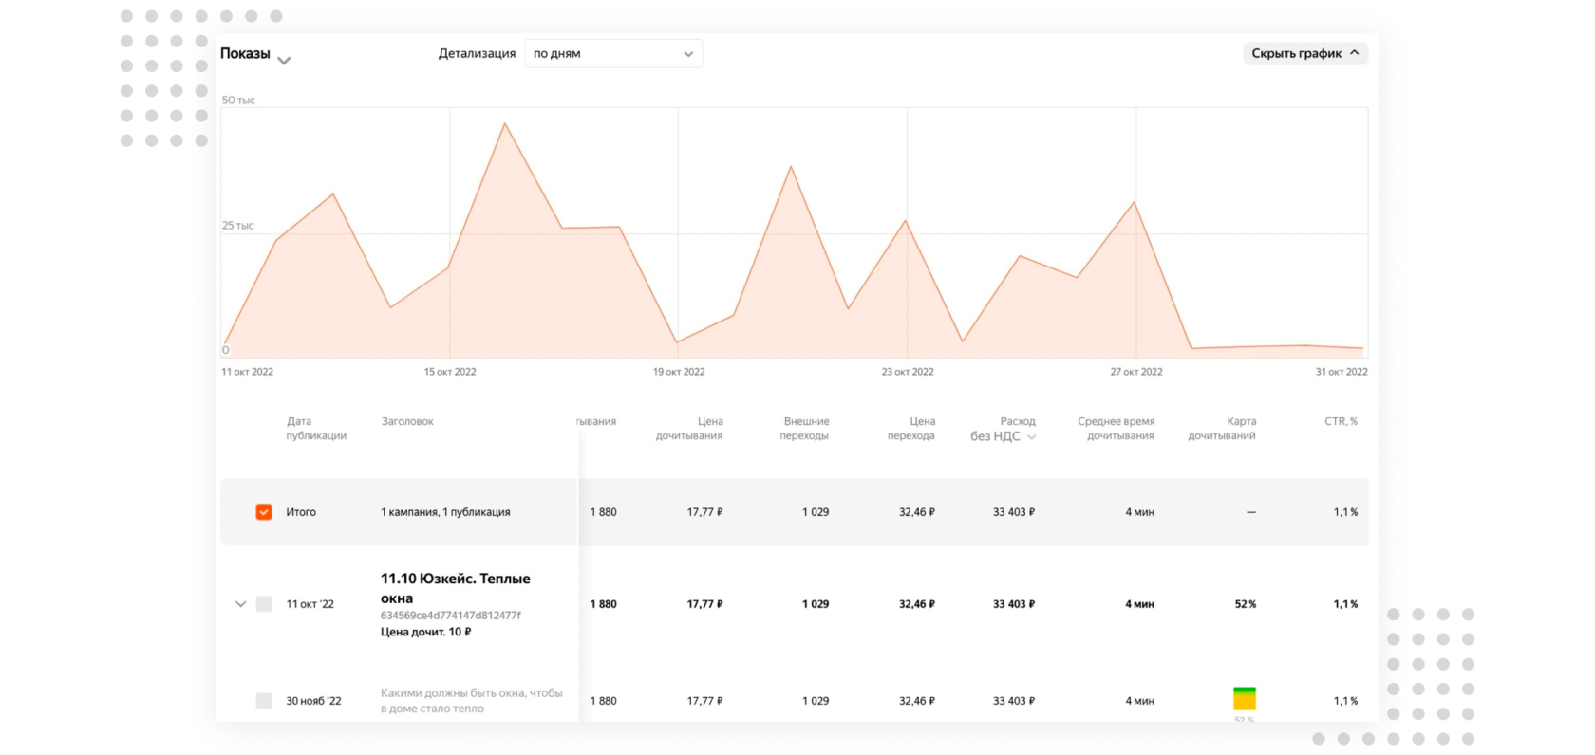Click the Внешние переходы column header

point(805,429)
